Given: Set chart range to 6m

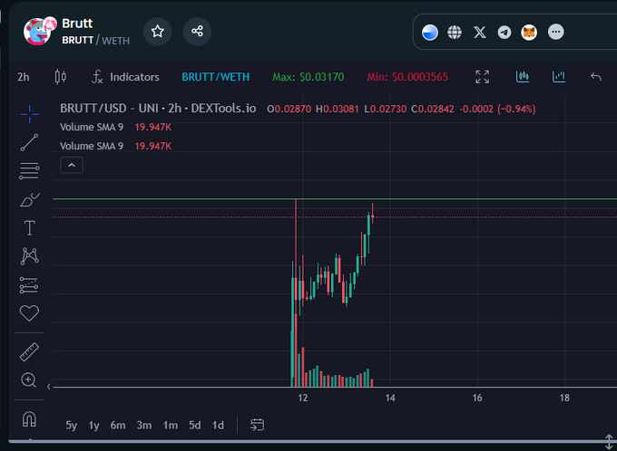Looking at the screenshot, I should [x=118, y=426].
